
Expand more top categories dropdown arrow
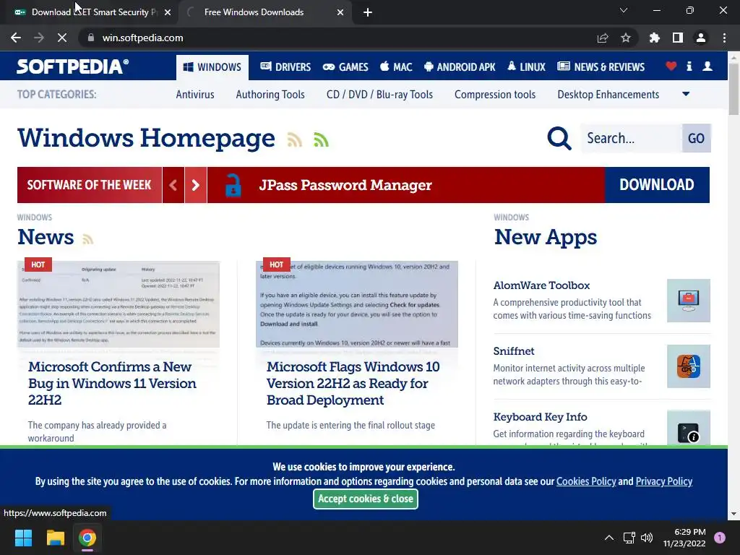pos(686,95)
